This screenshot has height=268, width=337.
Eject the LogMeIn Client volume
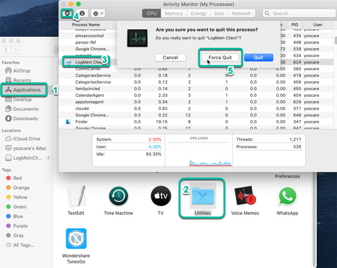[49, 158]
